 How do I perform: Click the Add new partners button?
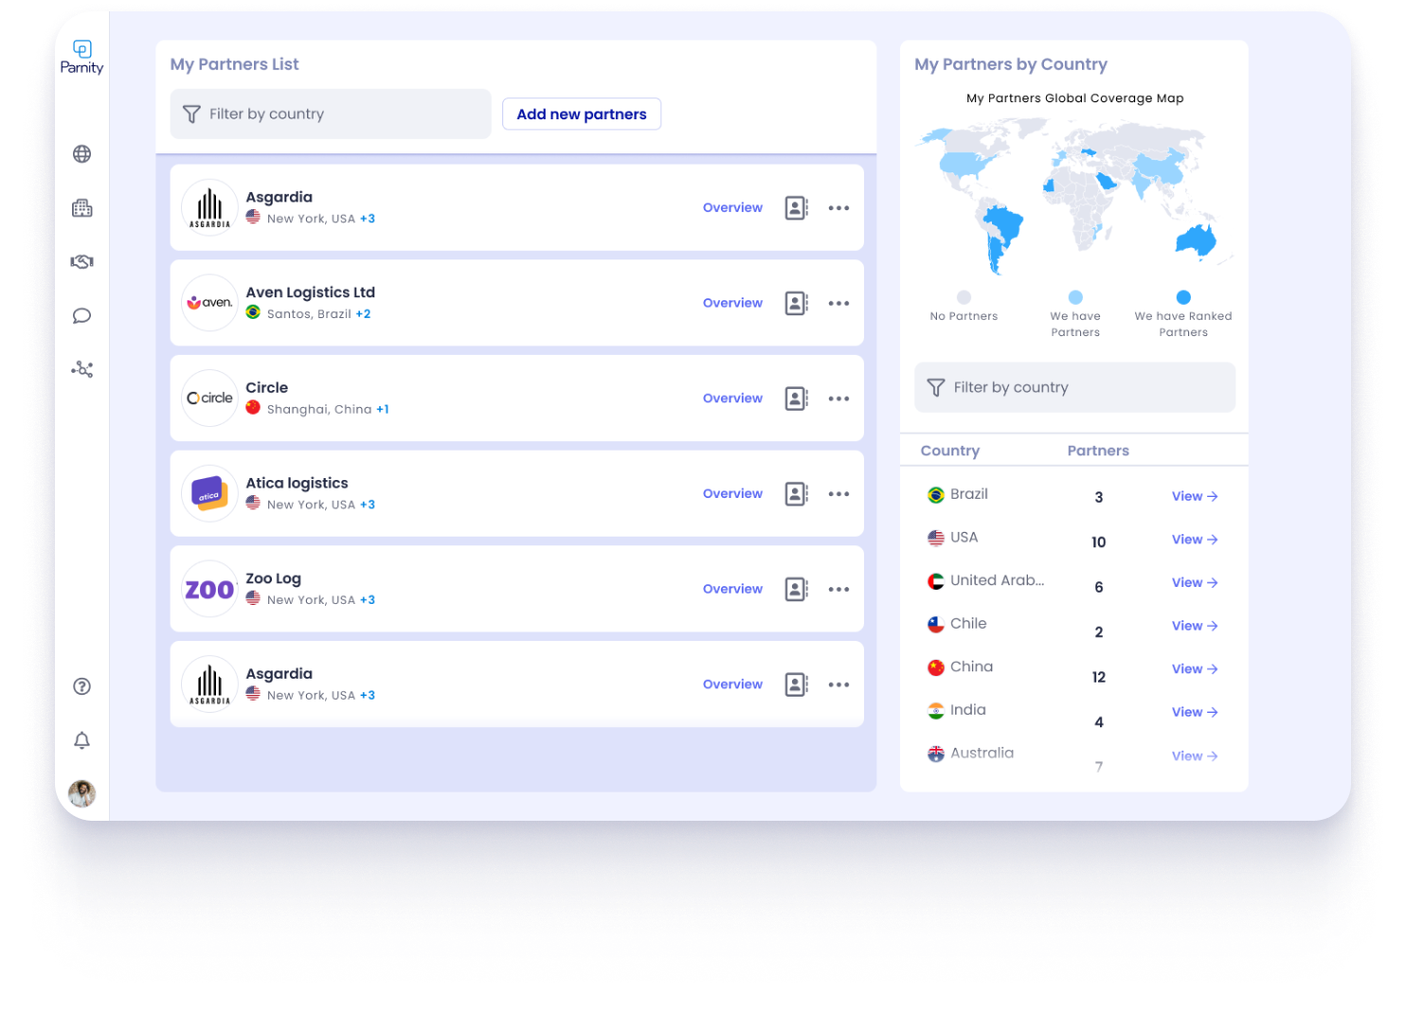click(581, 114)
